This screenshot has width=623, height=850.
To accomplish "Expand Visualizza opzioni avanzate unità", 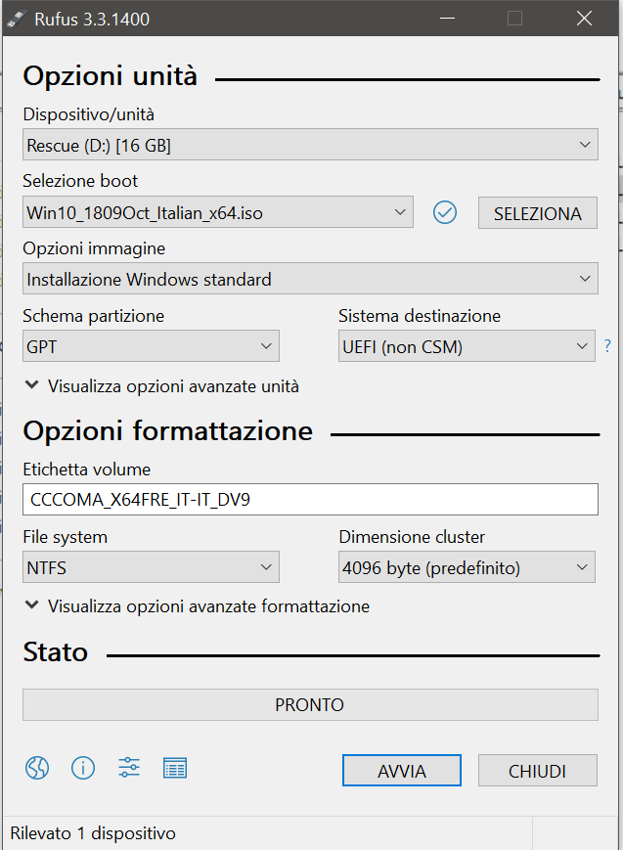I will pos(161,386).
